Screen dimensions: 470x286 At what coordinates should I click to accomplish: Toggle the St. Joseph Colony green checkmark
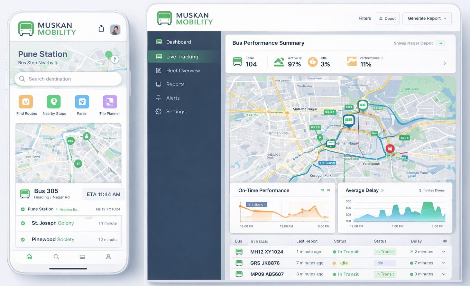click(x=23, y=223)
